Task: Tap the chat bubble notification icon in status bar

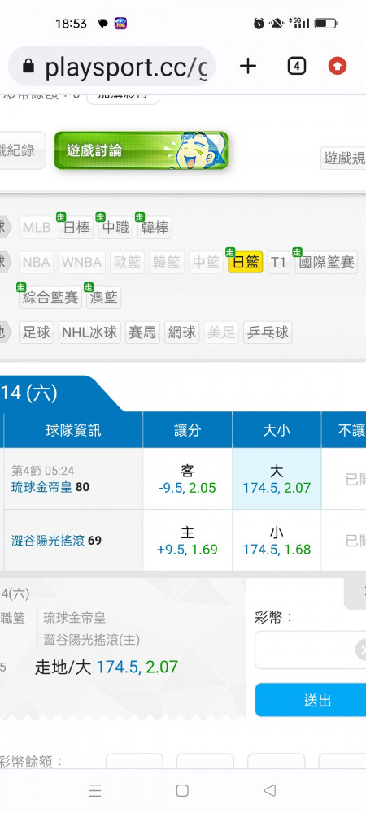Action: tap(102, 24)
